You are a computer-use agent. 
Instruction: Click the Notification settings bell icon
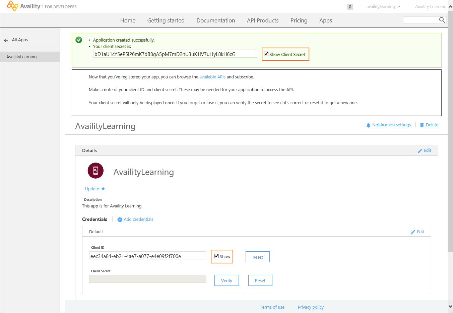tap(368, 125)
